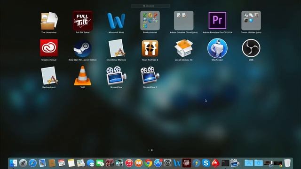Expand the Productividad folder
Viewport: 301px width, 169px height.
pos(150,21)
